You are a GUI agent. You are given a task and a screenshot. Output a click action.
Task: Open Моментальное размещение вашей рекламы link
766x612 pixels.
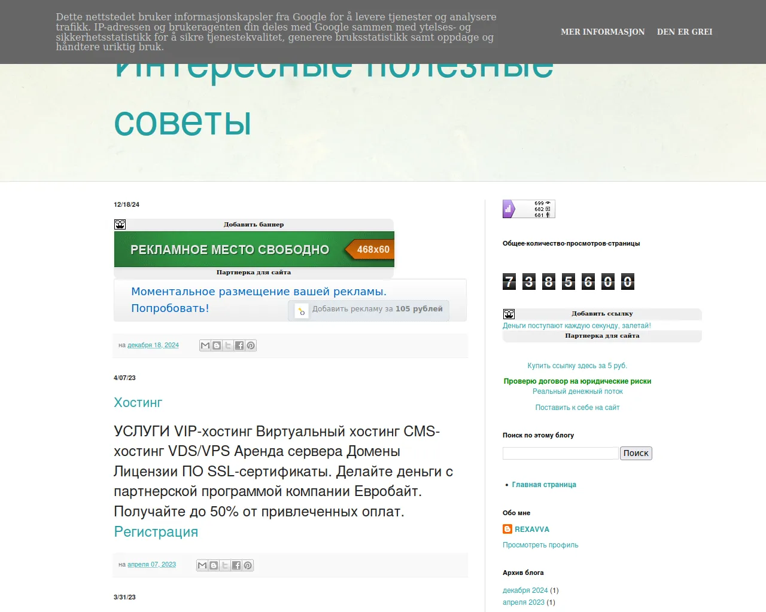click(x=259, y=292)
